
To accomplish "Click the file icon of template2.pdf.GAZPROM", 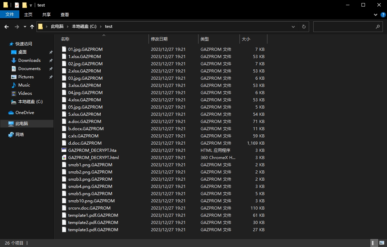I will click(64, 222).
